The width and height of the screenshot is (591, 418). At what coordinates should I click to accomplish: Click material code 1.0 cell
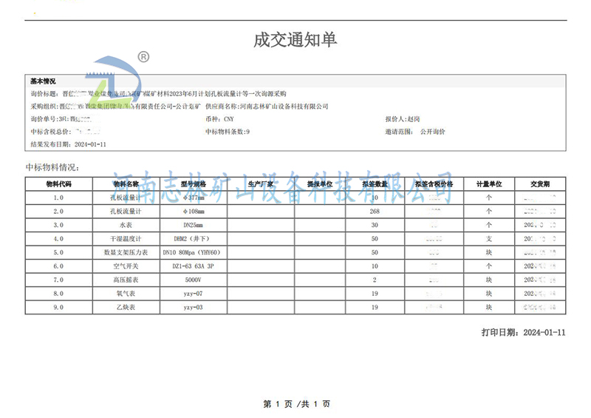(x=58, y=198)
